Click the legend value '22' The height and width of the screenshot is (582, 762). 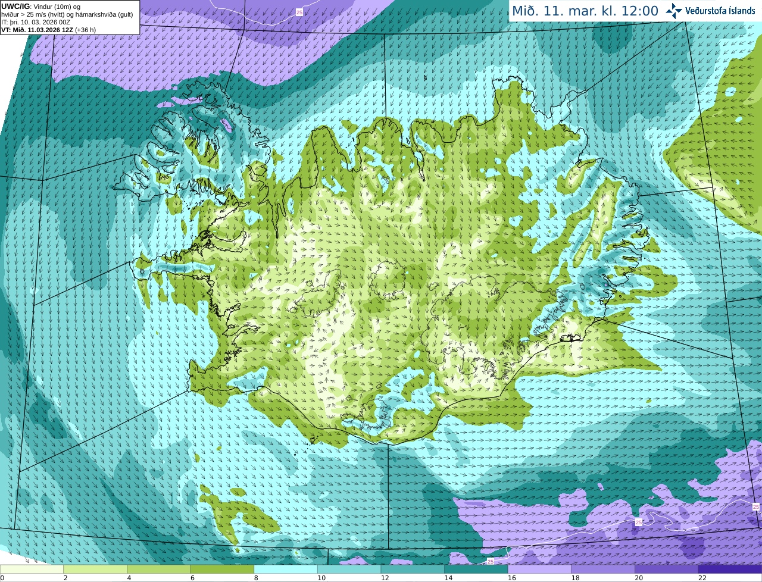point(702,578)
